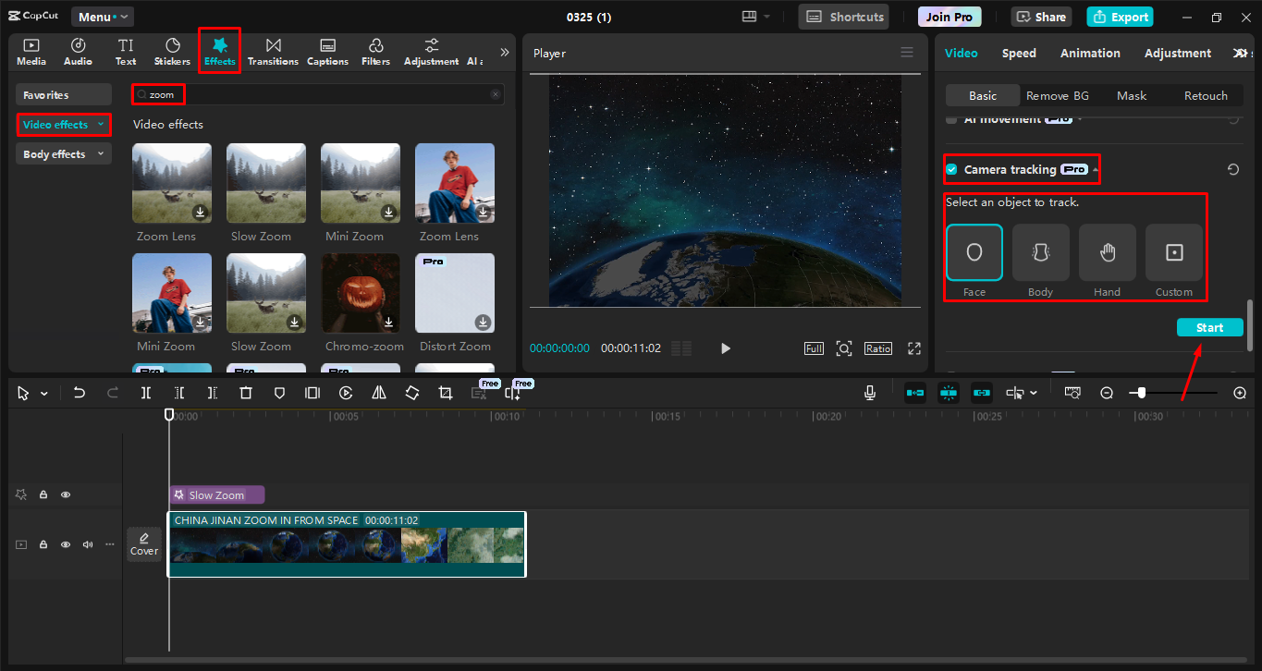The image size is (1262, 671).
Task: Open the Mask sub-tab
Action: coord(1131,96)
